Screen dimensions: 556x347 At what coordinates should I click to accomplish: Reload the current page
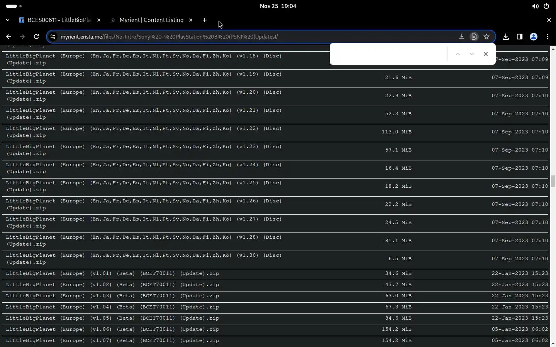[36, 37]
